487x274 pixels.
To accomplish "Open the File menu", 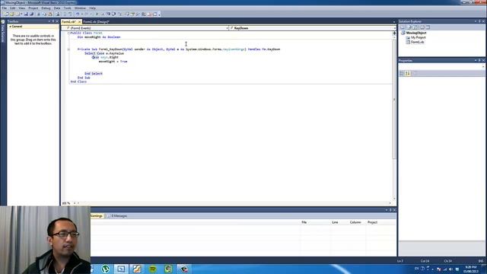I will click(x=4, y=8).
